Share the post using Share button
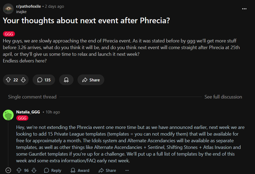The image size is (255, 174). pos(91,80)
